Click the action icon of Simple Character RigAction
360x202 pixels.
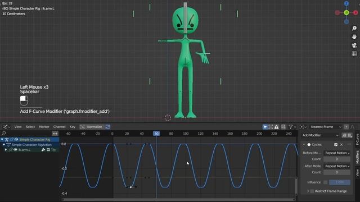click(8, 145)
